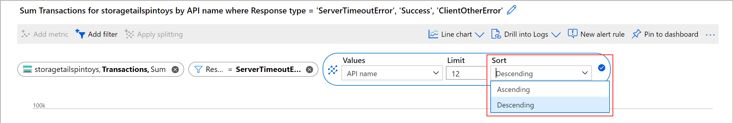
Task: Select Ascending sort option
Action: click(x=513, y=90)
